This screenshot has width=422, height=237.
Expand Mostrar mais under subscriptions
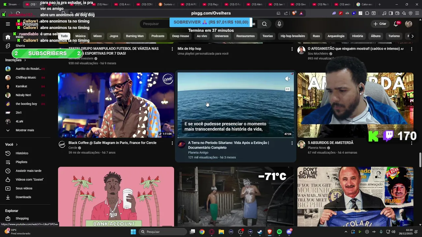(x=25, y=130)
